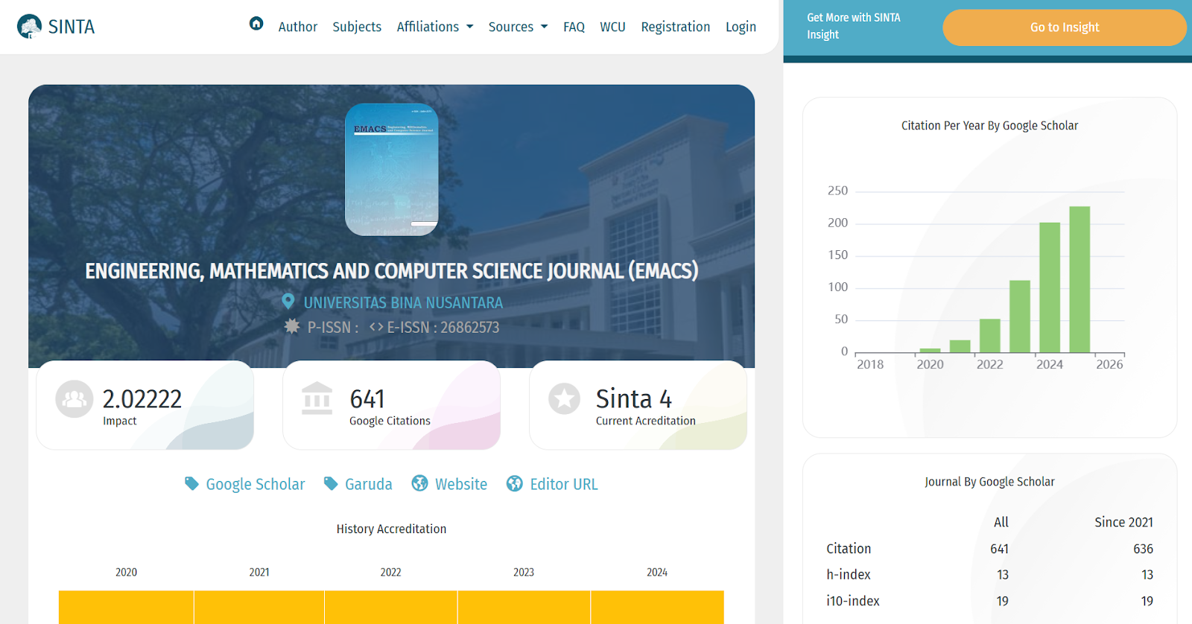
Task: Open the Google Scholar link
Action: [256, 484]
